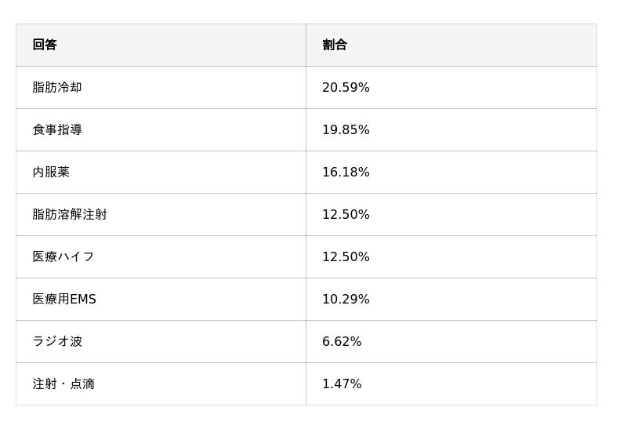Click the 19.85% value cell
This screenshot has height=429, width=627.
tap(346, 129)
